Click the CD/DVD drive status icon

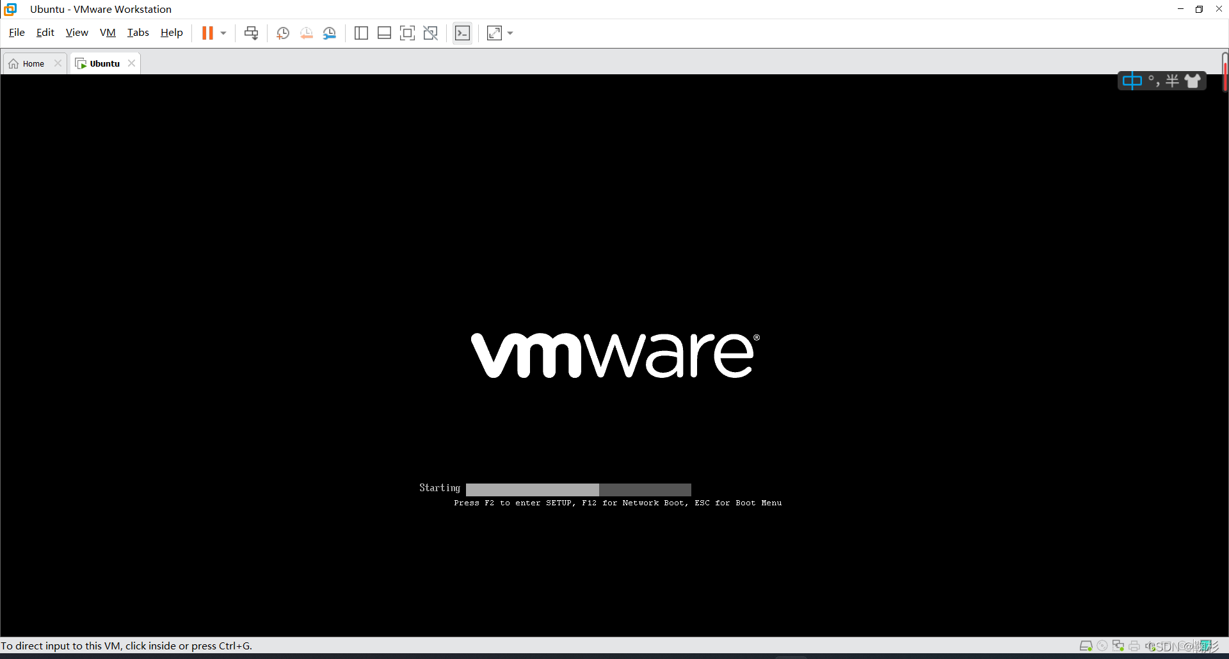click(1102, 646)
